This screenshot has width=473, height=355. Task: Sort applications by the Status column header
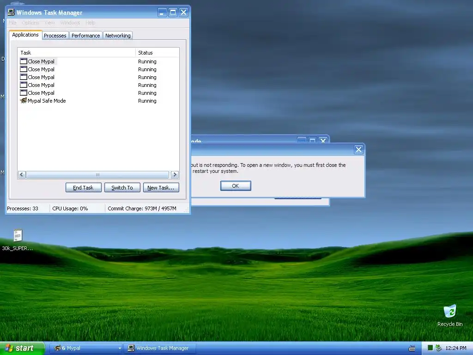click(x=157, y=53)
